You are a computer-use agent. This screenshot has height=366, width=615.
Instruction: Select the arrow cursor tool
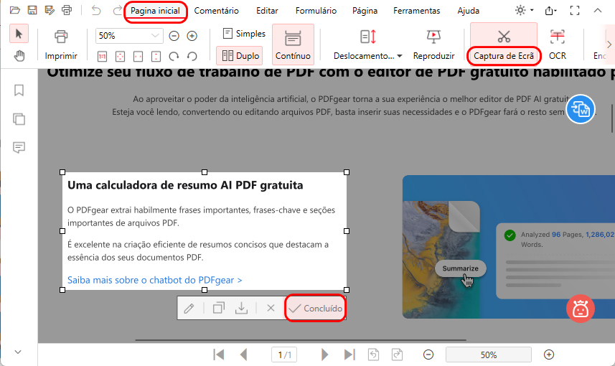click(x=19, y=34)
